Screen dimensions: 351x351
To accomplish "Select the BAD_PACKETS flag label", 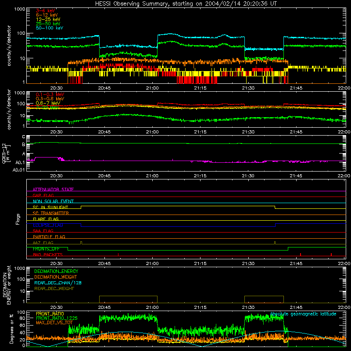I will tap(48, 254).
